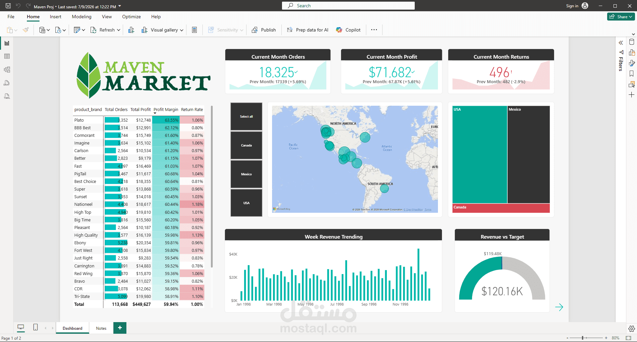Expand the Transform data dropdown arrow
This screenshot has height=342, width=637.
(83, 30)
